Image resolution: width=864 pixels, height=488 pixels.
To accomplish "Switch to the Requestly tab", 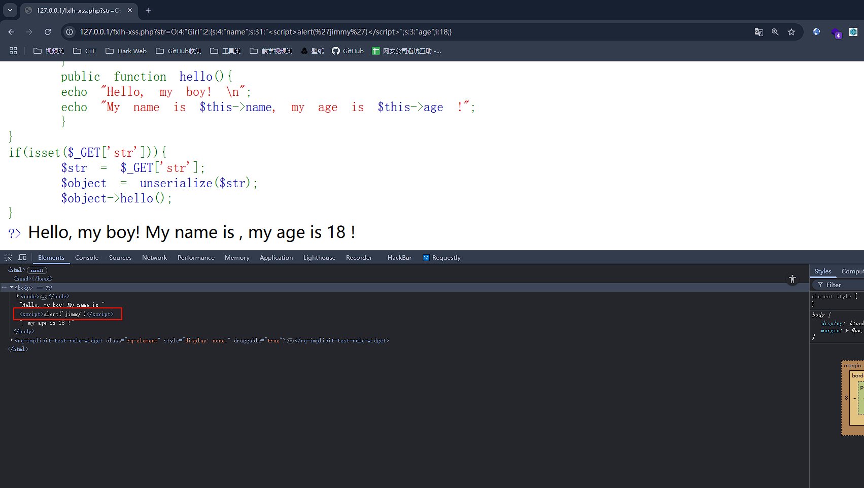I will (x=442, y=258).
